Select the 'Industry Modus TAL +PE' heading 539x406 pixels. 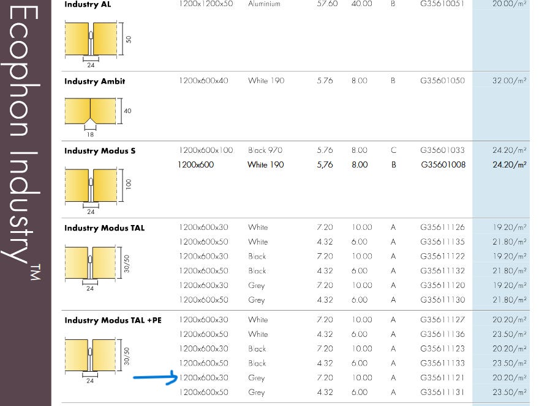pos(113,320)
